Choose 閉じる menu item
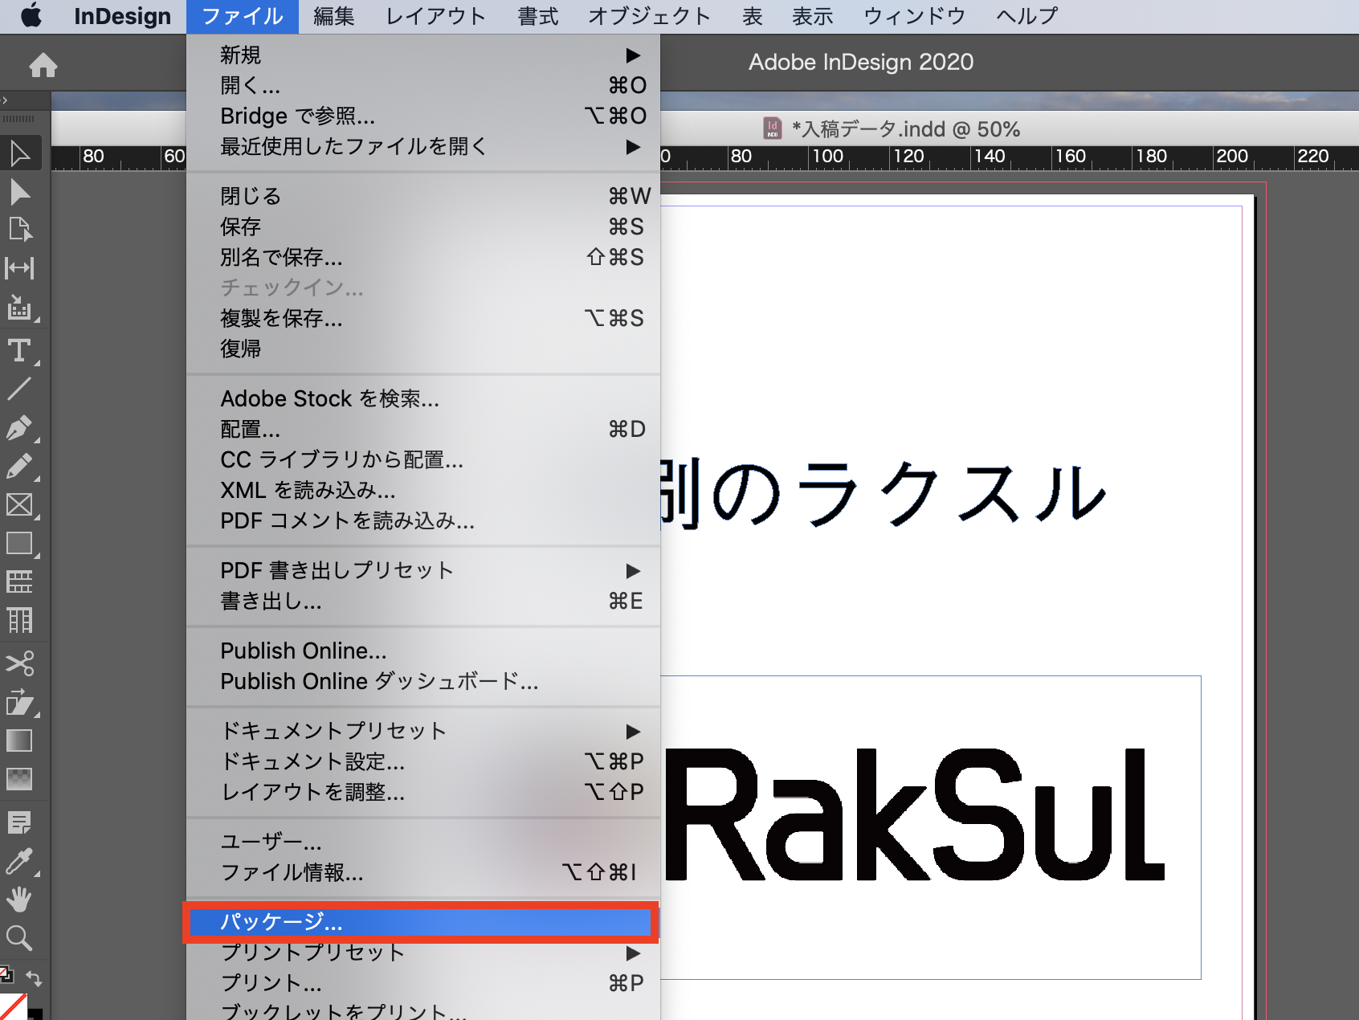The height and width of the screenshot is (1020, 1359). (423, 196)
